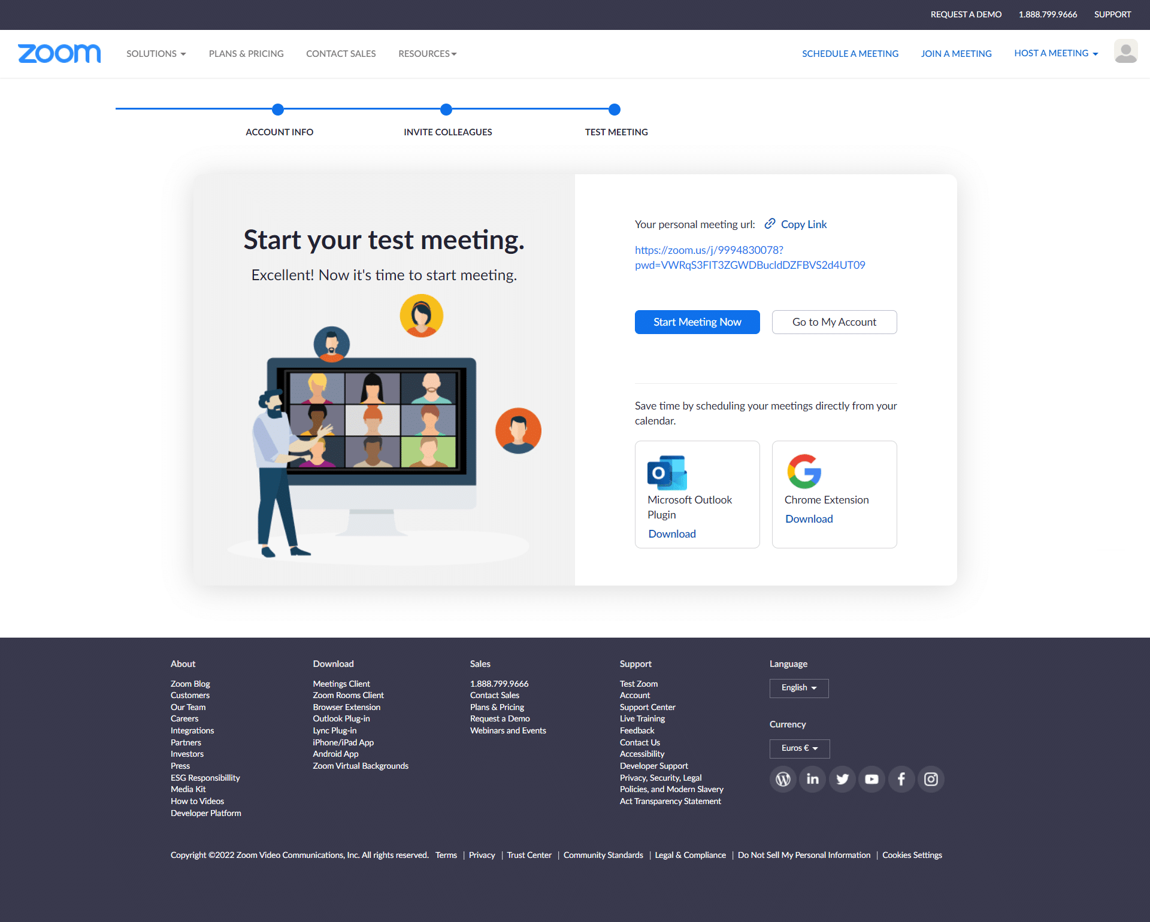The height and width of the screenshot is (922, 1150).
Task: Click the personal meeting URL link
Action: point(750,257)
